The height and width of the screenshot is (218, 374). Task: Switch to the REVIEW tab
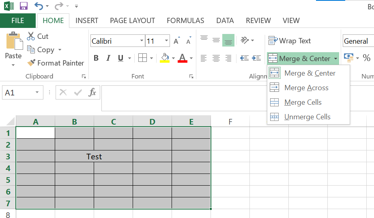click(x=258, y=21)
